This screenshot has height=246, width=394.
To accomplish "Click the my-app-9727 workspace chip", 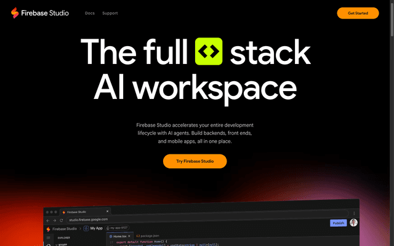I will click(119, 228).
